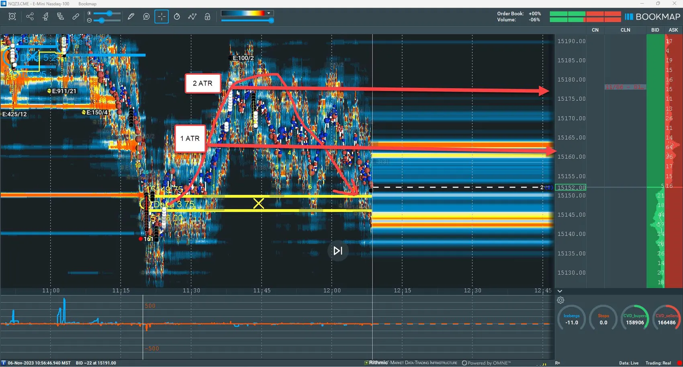Click the CLN column header
The height and width of the screenshot is (367, 683).
tap(625, 30)
